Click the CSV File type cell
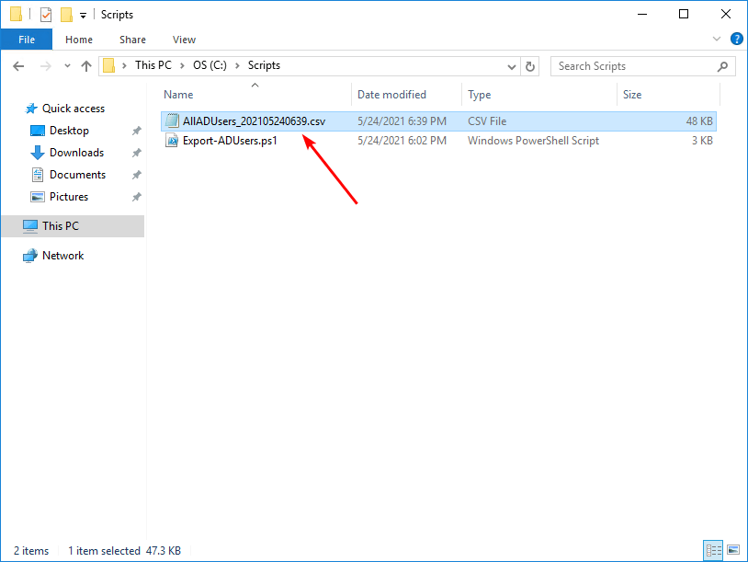 coord(487,121)
